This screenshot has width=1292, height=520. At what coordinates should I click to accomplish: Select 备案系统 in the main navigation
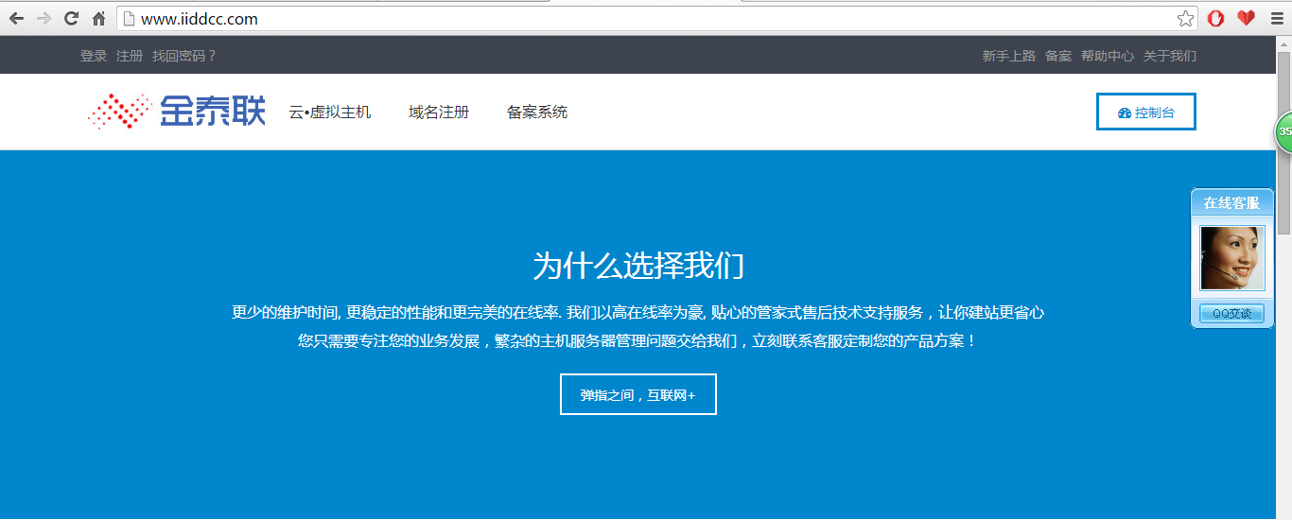[x=537, y=112]
